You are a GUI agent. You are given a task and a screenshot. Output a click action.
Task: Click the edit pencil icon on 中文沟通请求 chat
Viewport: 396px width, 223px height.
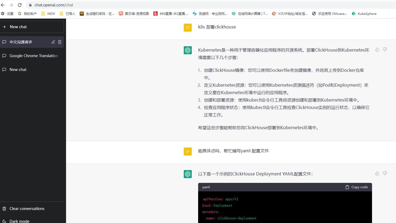point(53,42)
